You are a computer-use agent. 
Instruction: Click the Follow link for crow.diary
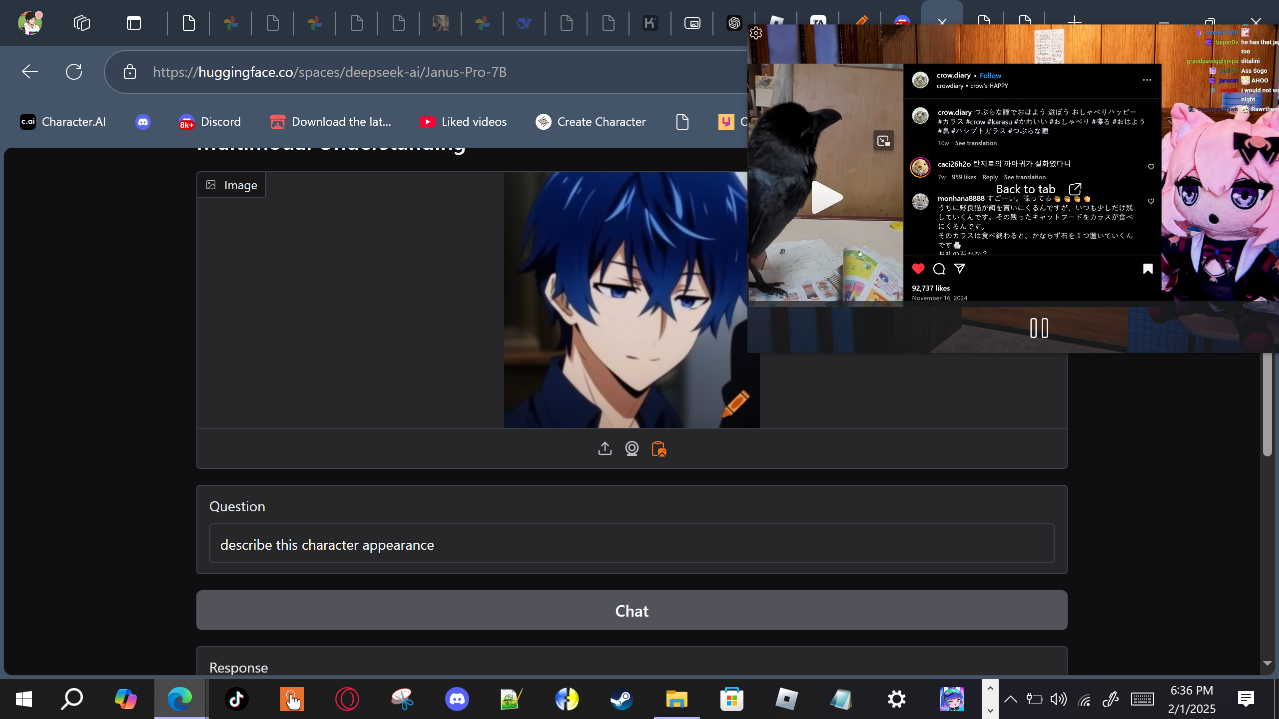(990, 75)
